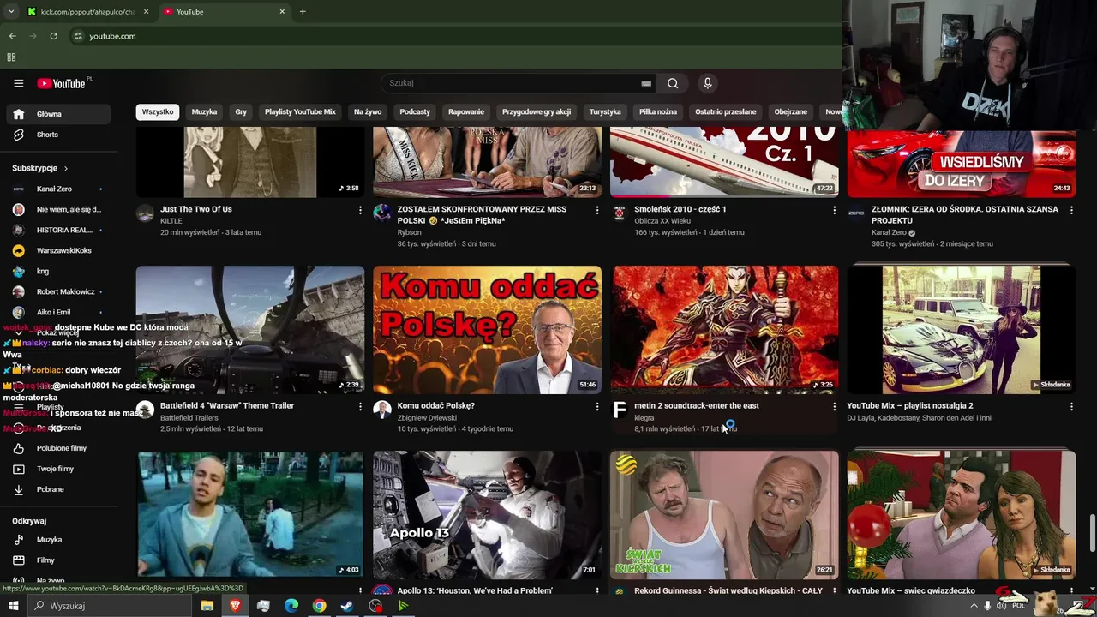1097x617 pixels.
Task: Select the Rapowanie filter chip
Action: pos(466,111)
